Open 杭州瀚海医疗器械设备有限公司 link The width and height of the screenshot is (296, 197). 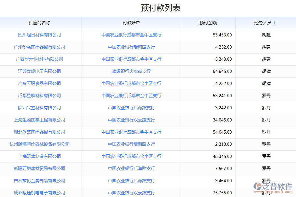[39, 144]
